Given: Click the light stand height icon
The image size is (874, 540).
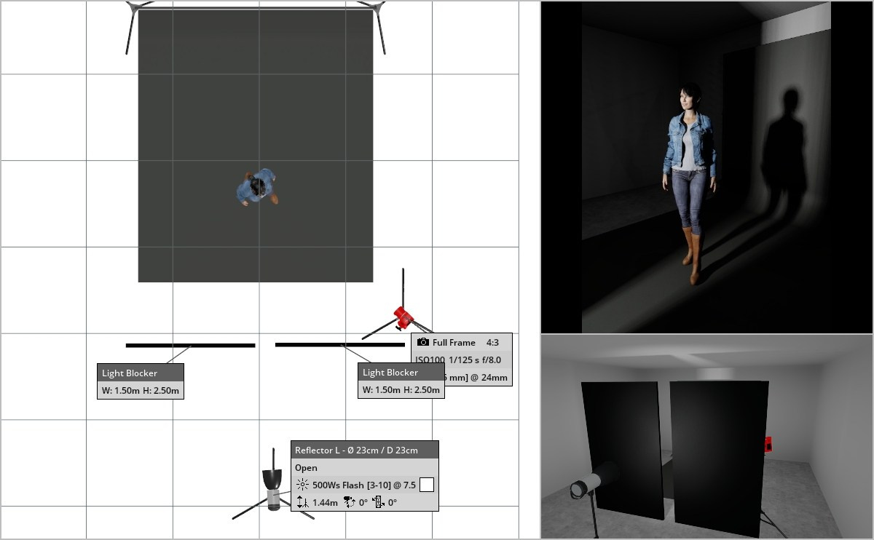Looking at the screenshot, I should pyautogui.click(x=302, y=502).
